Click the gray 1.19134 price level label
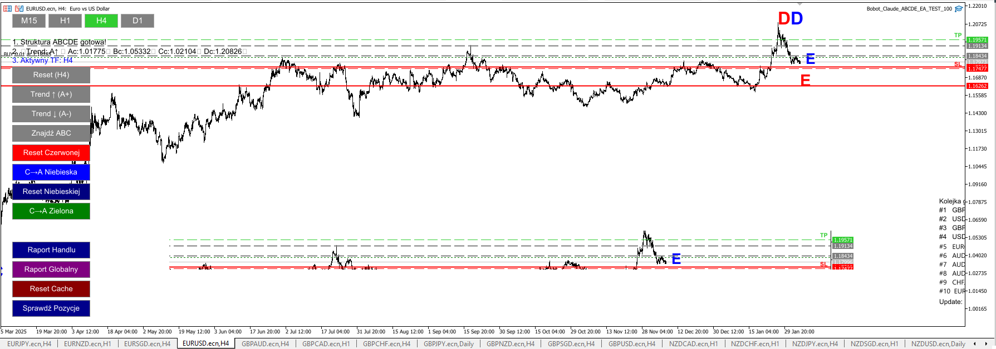Image resolution: width=996 pixels, height=349 pixels. click(x=977, y=46)
